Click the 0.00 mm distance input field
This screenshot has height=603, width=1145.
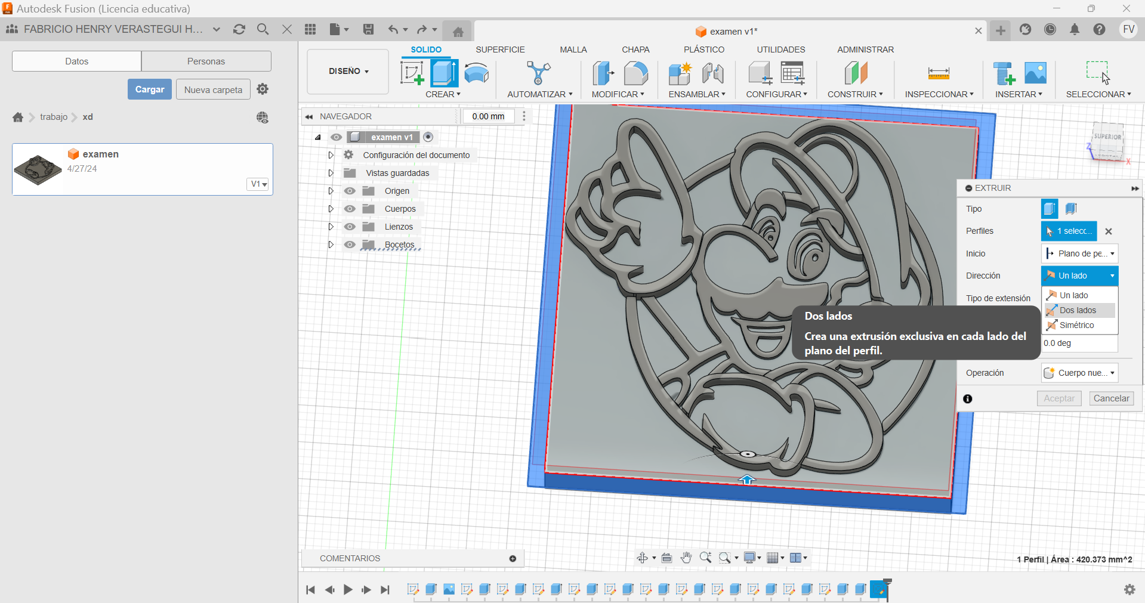pos(488,116)
